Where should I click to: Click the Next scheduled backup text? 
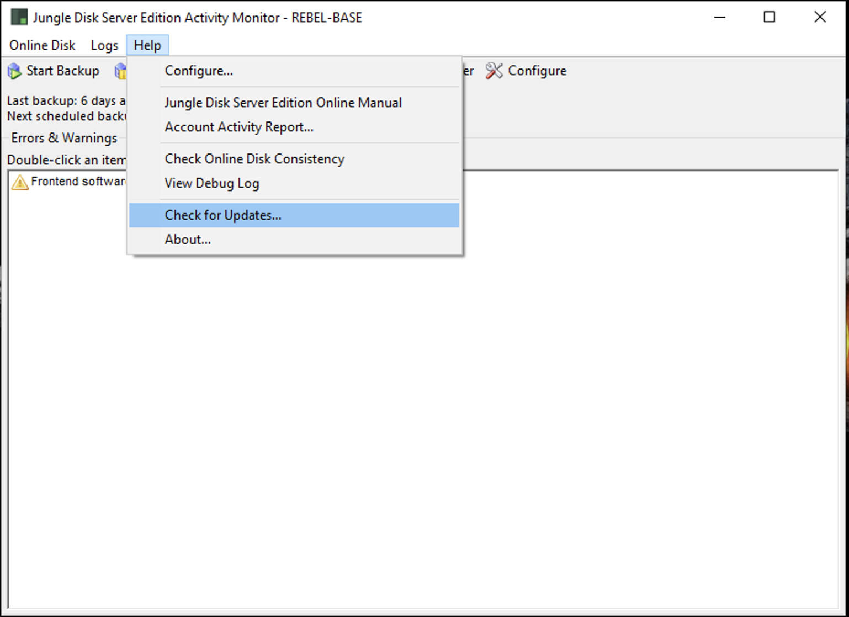(66, 116)
